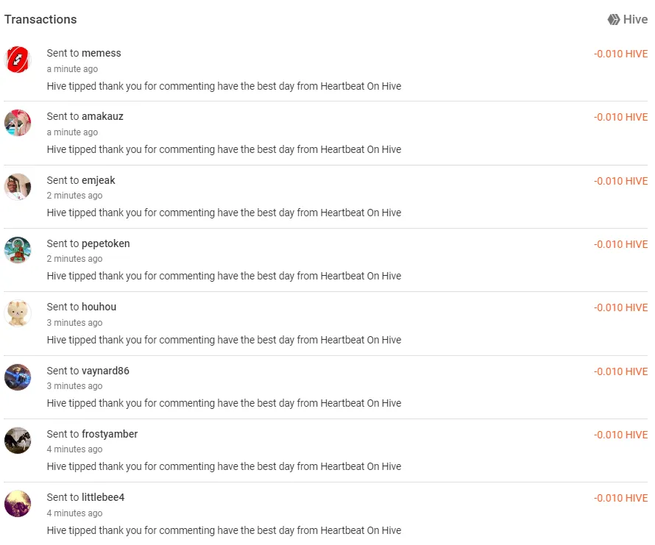Viewport: 655px width, 545px height.
Task: Click the Hive logo icon
Action: pos(614,20)
